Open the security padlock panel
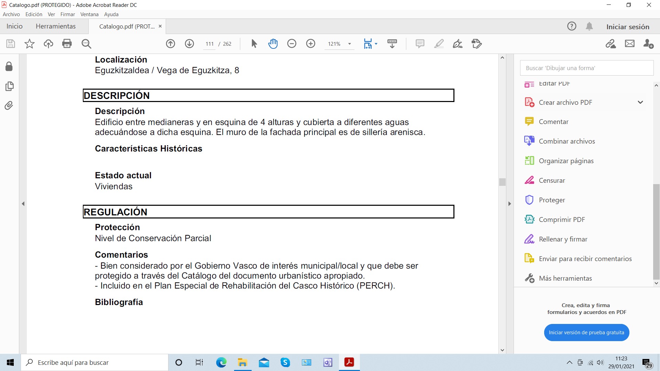Screen dimensions: 660x371 click(x=9, y=66)
